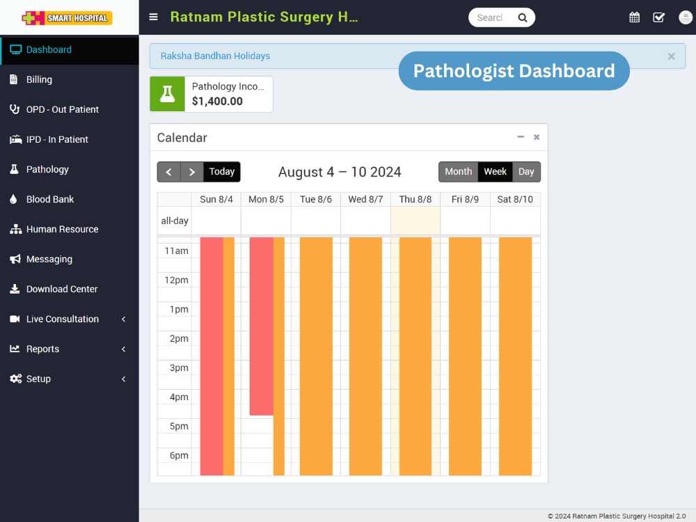Open Download Center from sidebar

tap(69, 289)
